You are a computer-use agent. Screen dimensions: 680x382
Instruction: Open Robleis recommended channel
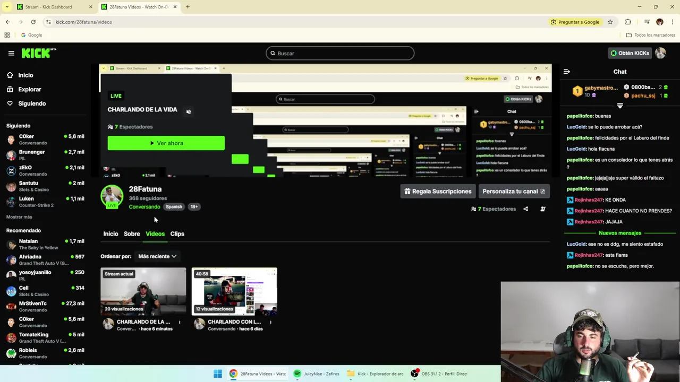45,353
